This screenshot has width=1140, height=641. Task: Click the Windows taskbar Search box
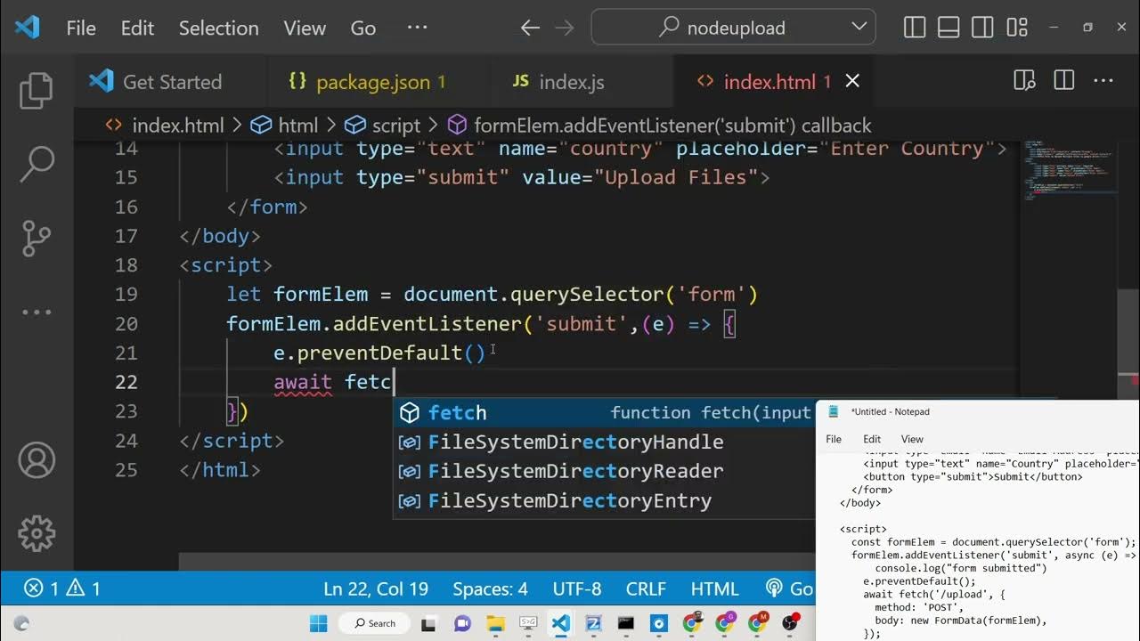point(375,623)
